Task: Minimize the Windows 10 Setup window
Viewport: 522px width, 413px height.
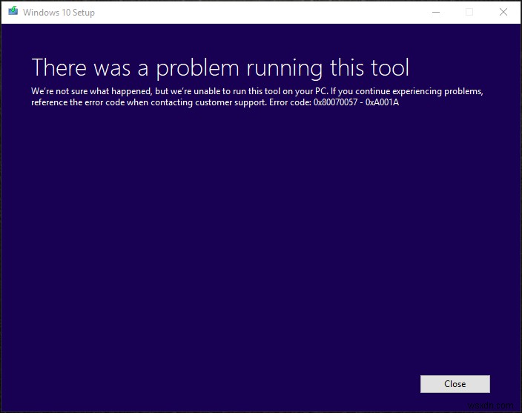Action: [x=436, y=13]
